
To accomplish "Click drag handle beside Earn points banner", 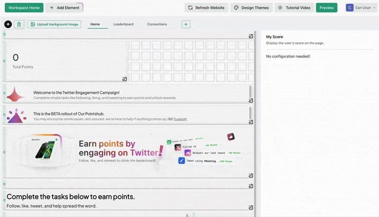I will 4,152.
